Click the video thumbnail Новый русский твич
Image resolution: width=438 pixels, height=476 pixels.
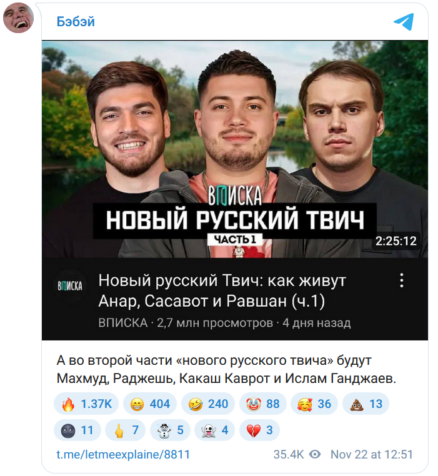tap(235, 149)
